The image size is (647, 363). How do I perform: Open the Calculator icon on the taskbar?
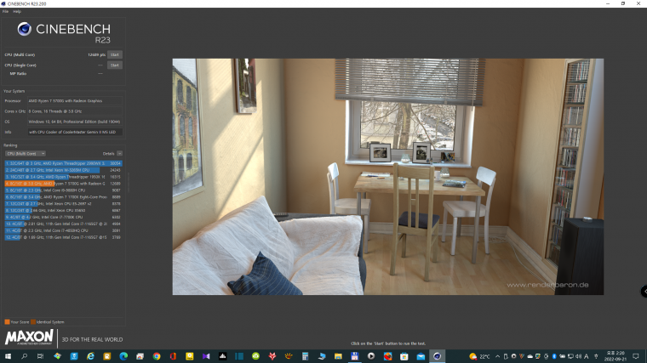(305, 356)
